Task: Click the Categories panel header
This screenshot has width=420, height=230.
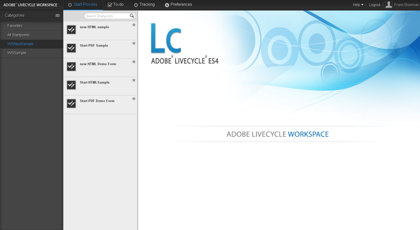Action: click(x=31, y=15)
